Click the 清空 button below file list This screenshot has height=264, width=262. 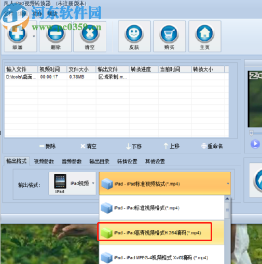[x=88, y=146]
